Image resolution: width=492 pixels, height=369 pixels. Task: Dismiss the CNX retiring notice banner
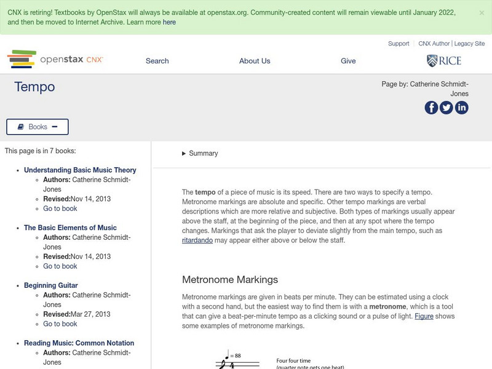(482, 13)
